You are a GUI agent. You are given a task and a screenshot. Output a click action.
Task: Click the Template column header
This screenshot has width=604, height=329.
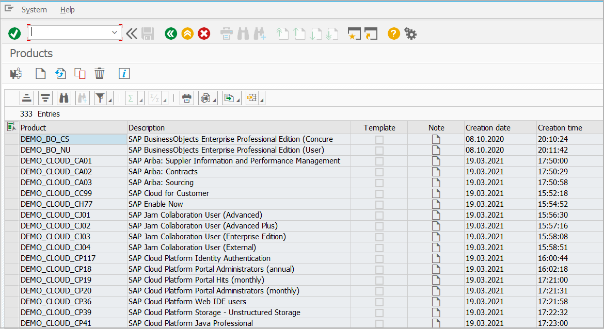pyautogui.click(x=379, y=128)
